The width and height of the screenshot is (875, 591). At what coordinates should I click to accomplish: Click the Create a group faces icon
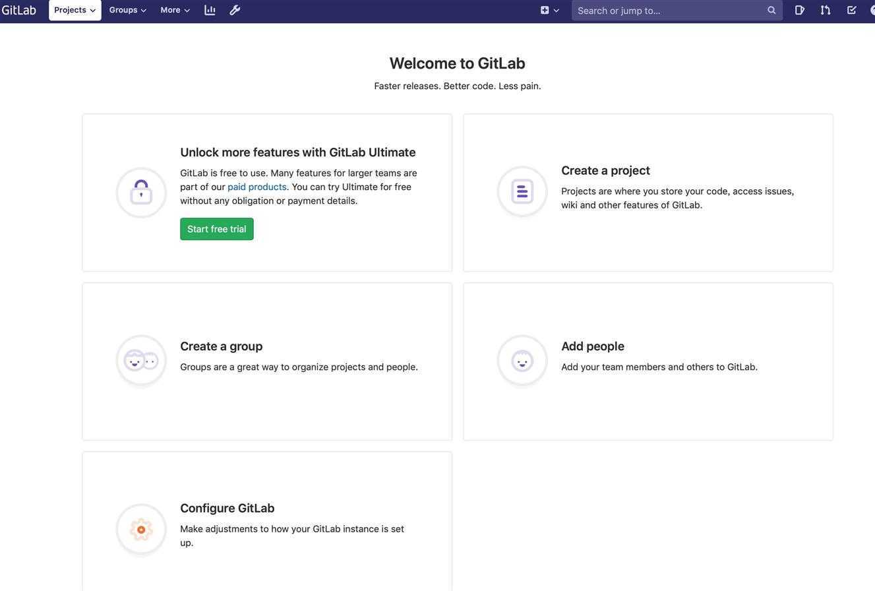141,361
